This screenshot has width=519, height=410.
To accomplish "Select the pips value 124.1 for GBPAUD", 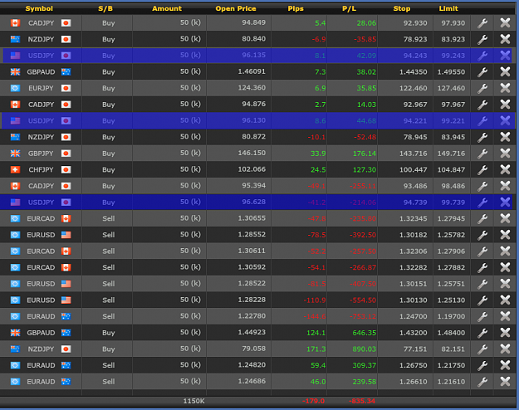I will coord(316,333).
